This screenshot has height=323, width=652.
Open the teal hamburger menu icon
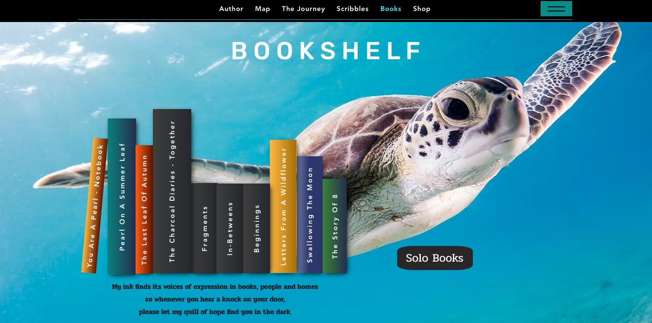point(556,8)
